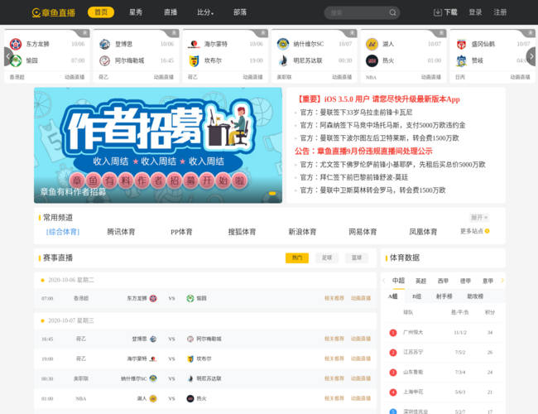Select 热门 filter in 赛事直播
The width and height of the screenshot is (538, 414).
click(x=297, y=258)
